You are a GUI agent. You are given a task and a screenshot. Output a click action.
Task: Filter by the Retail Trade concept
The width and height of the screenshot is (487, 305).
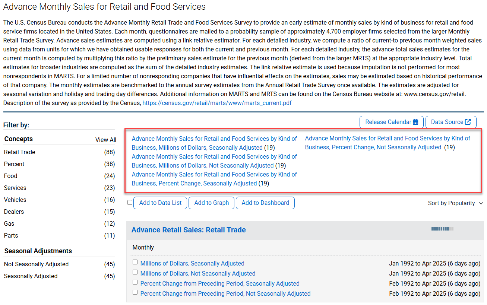pyautogui.click(x=20, y=152)
